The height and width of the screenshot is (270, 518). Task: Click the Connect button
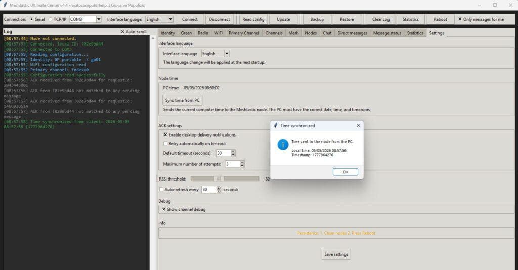190,20
